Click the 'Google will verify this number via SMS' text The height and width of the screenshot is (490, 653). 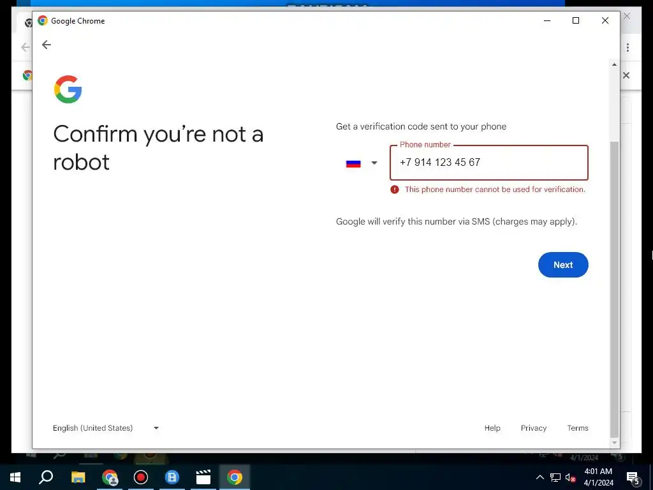pyautogui.click(x=457, y=221)
